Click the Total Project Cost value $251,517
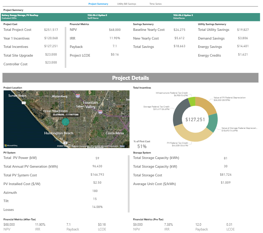 coord(51,30)
